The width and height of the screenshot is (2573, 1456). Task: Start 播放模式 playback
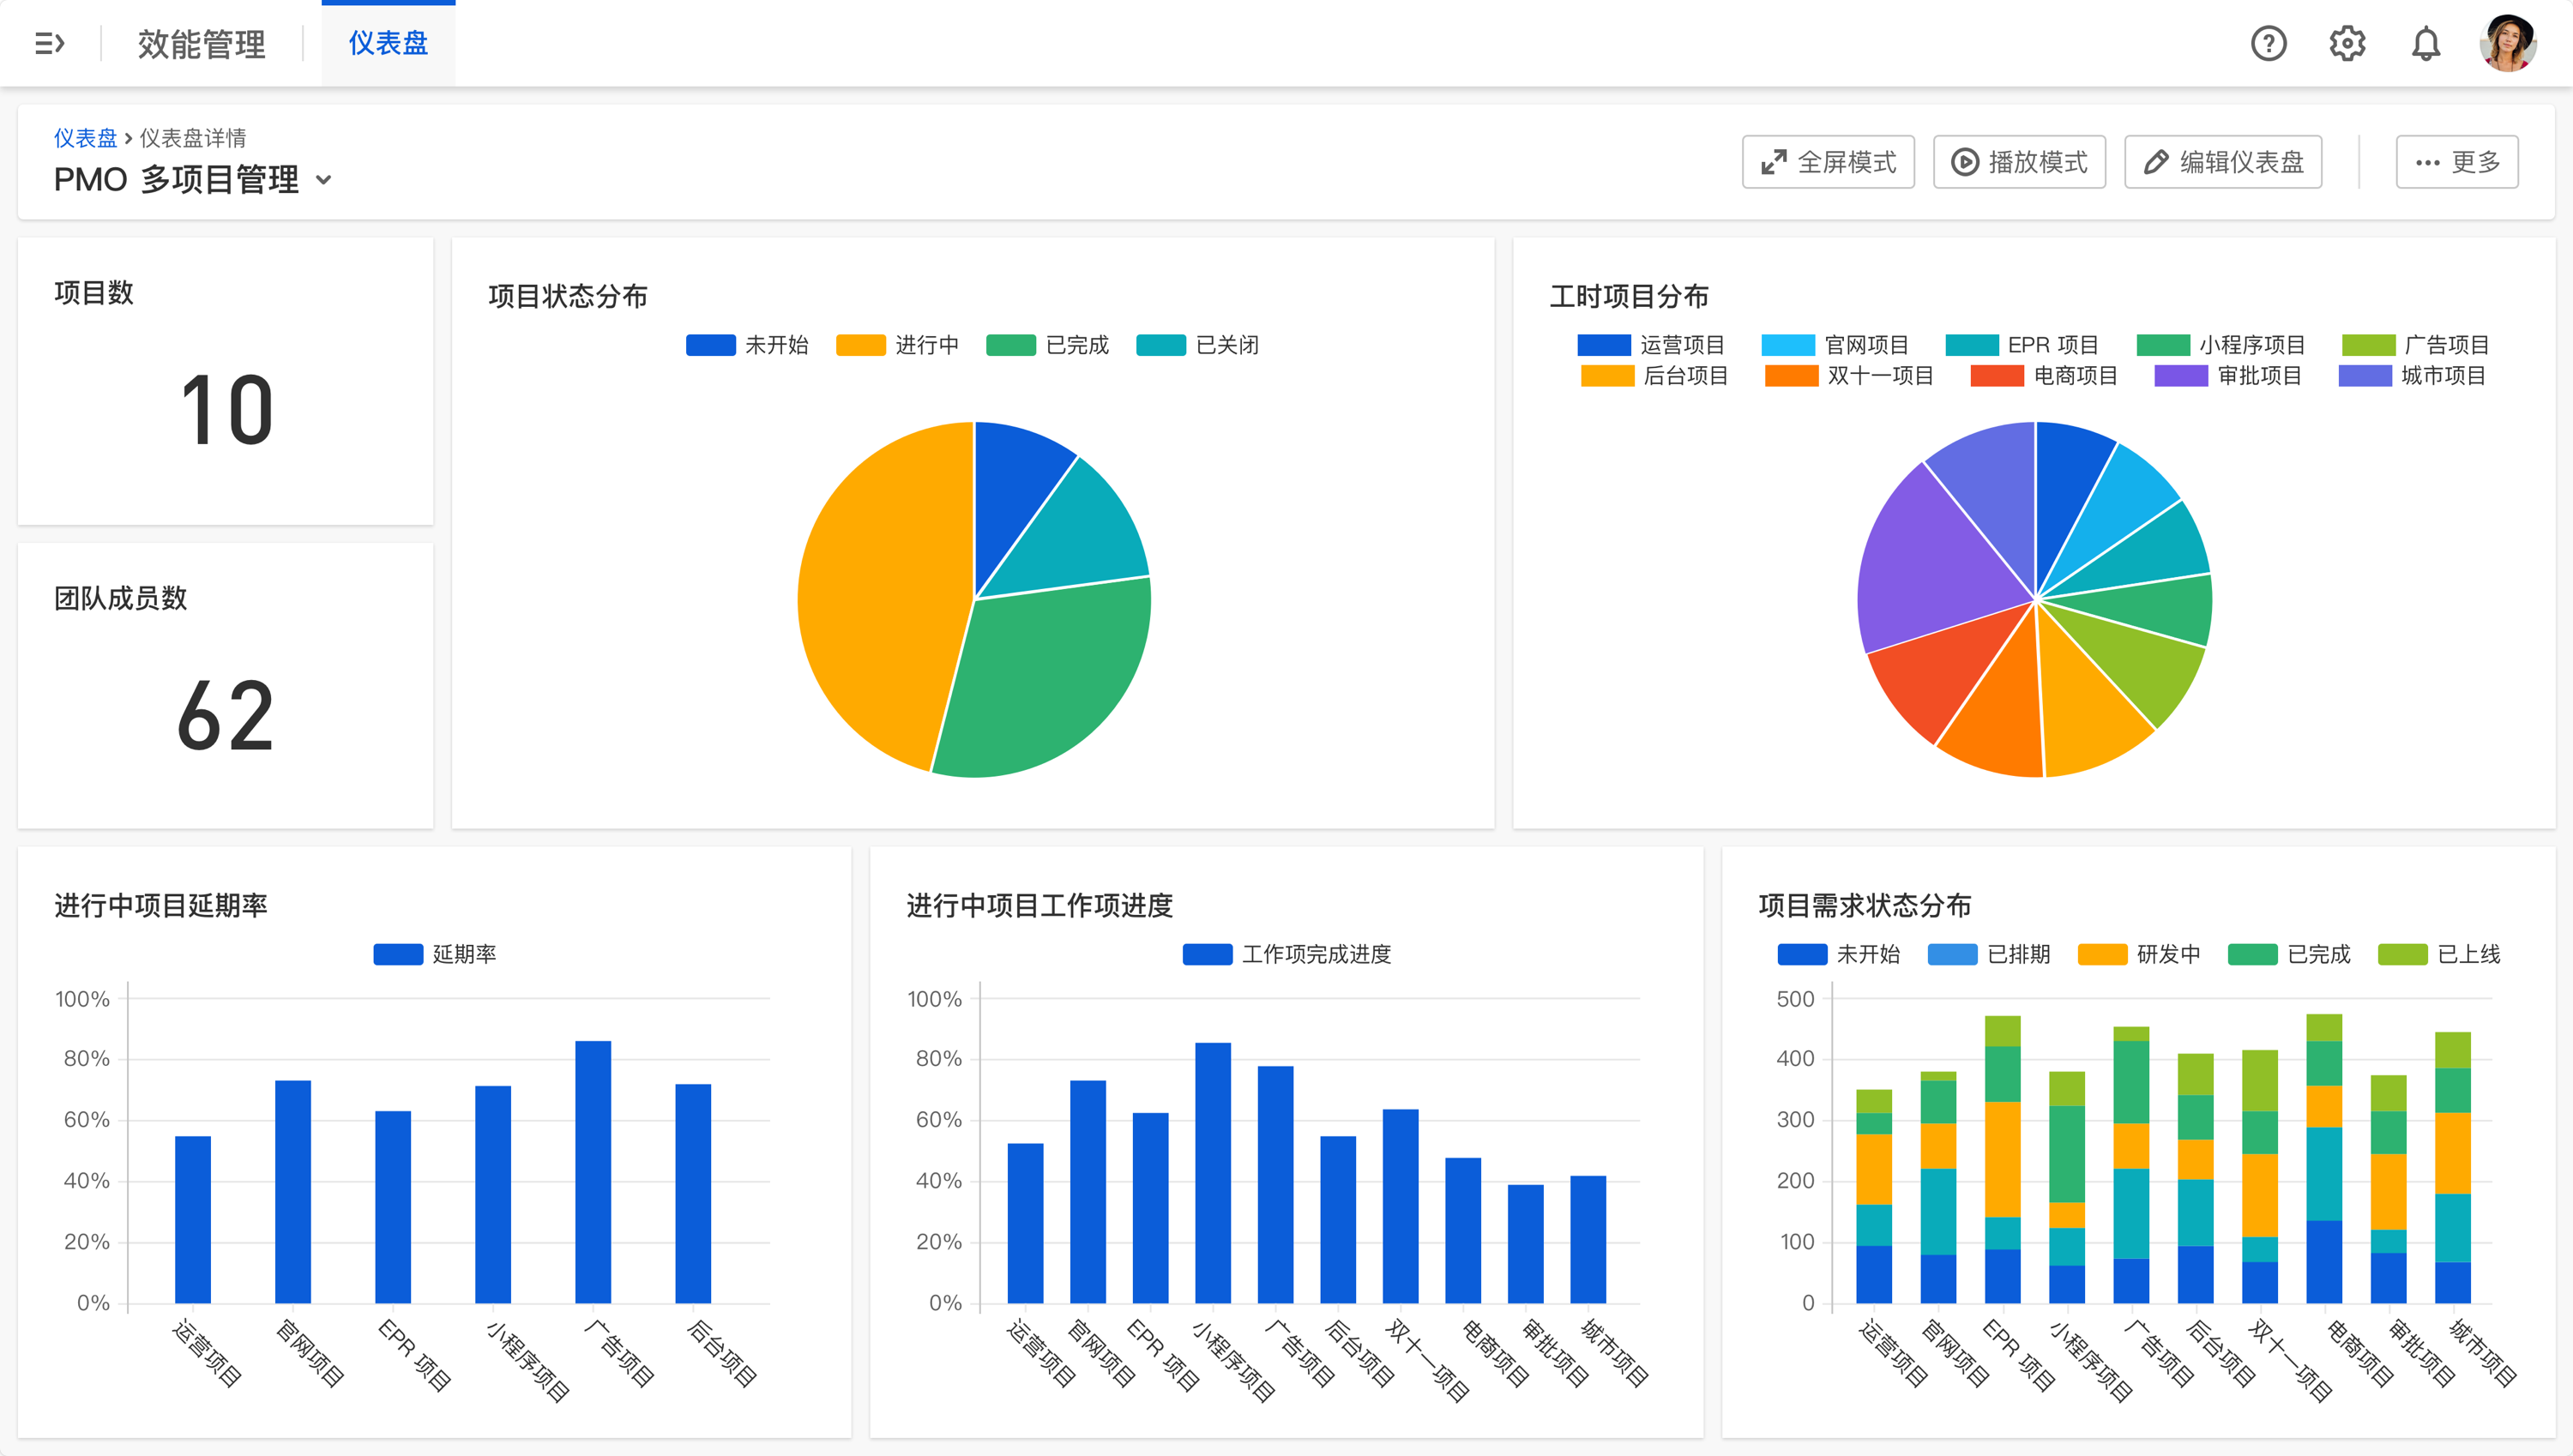(2019, 162)
